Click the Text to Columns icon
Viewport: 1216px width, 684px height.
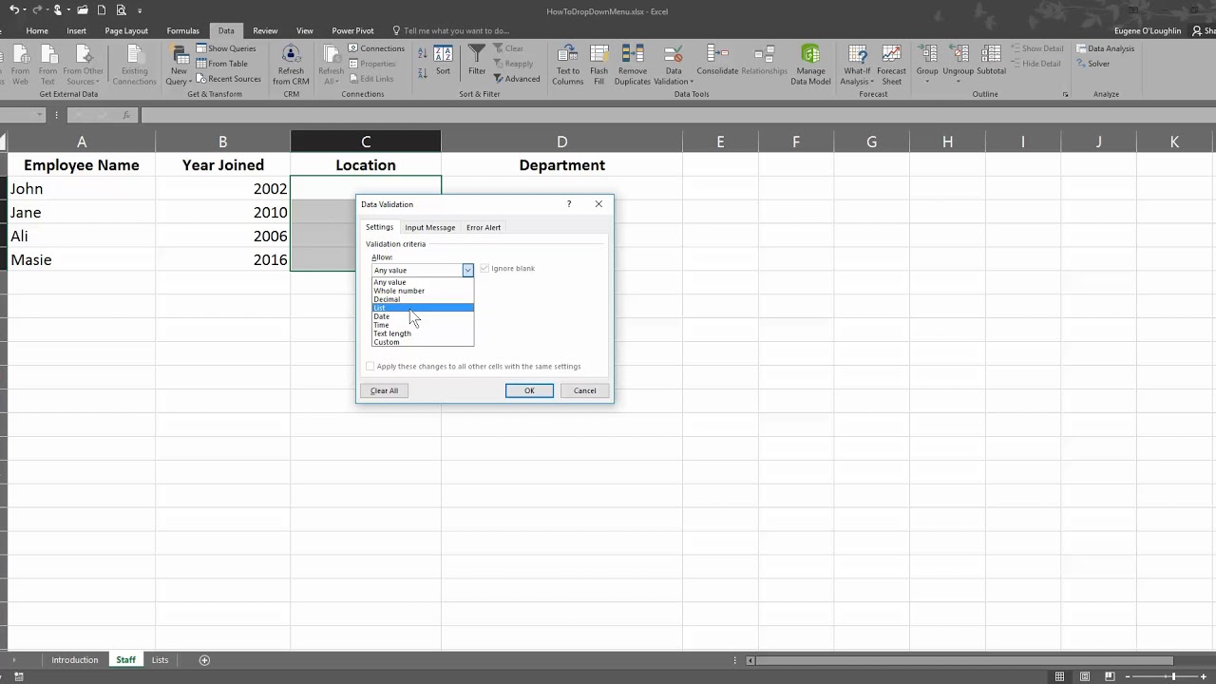click(568, 65)
